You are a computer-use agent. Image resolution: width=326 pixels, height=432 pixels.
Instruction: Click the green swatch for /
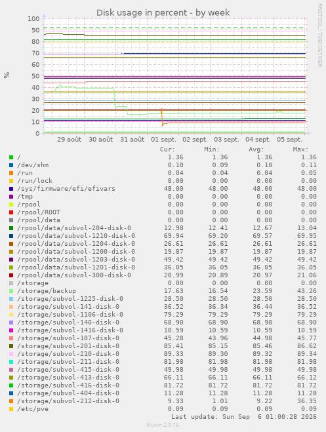[x=11, y=157]
